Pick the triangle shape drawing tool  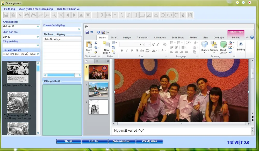(x=156, y=15)
